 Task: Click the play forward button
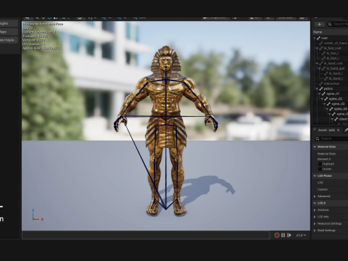pyautogui.click(x=289, y=235)
